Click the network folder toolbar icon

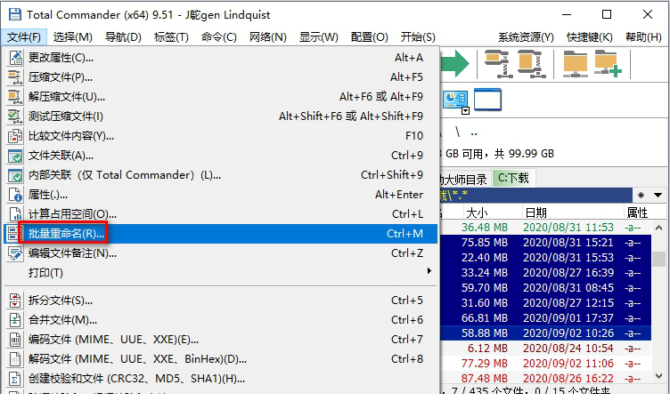[575, 64]
